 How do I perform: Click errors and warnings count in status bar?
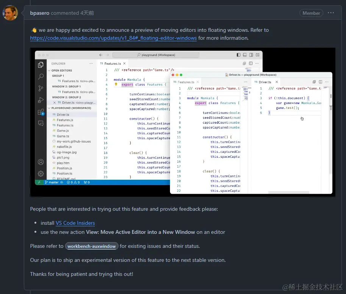coord(73,182)
